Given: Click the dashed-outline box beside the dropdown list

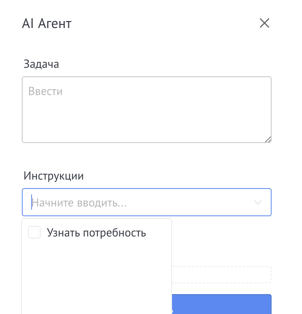Looking at the screenshot, I should pyautogui.click(x=221, y=274).
